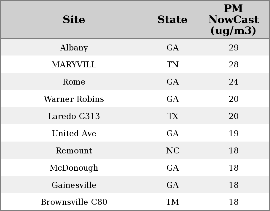Click the United Ave site name
Image resolution: width=270 pixels, height=211 pixels.
(74, 133)
